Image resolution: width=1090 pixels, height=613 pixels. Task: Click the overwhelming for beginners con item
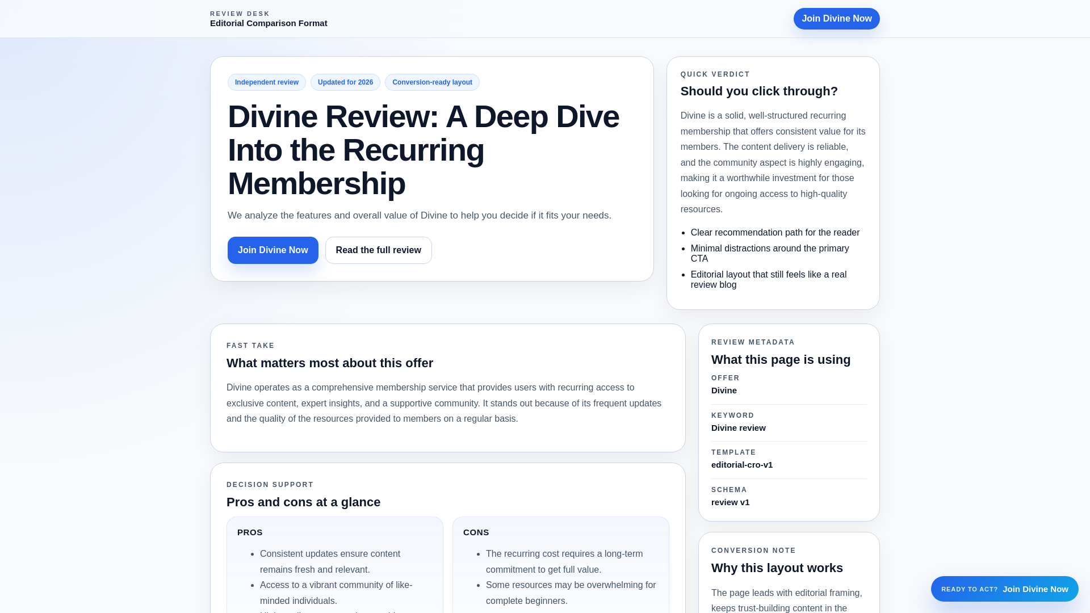(571, 593)
